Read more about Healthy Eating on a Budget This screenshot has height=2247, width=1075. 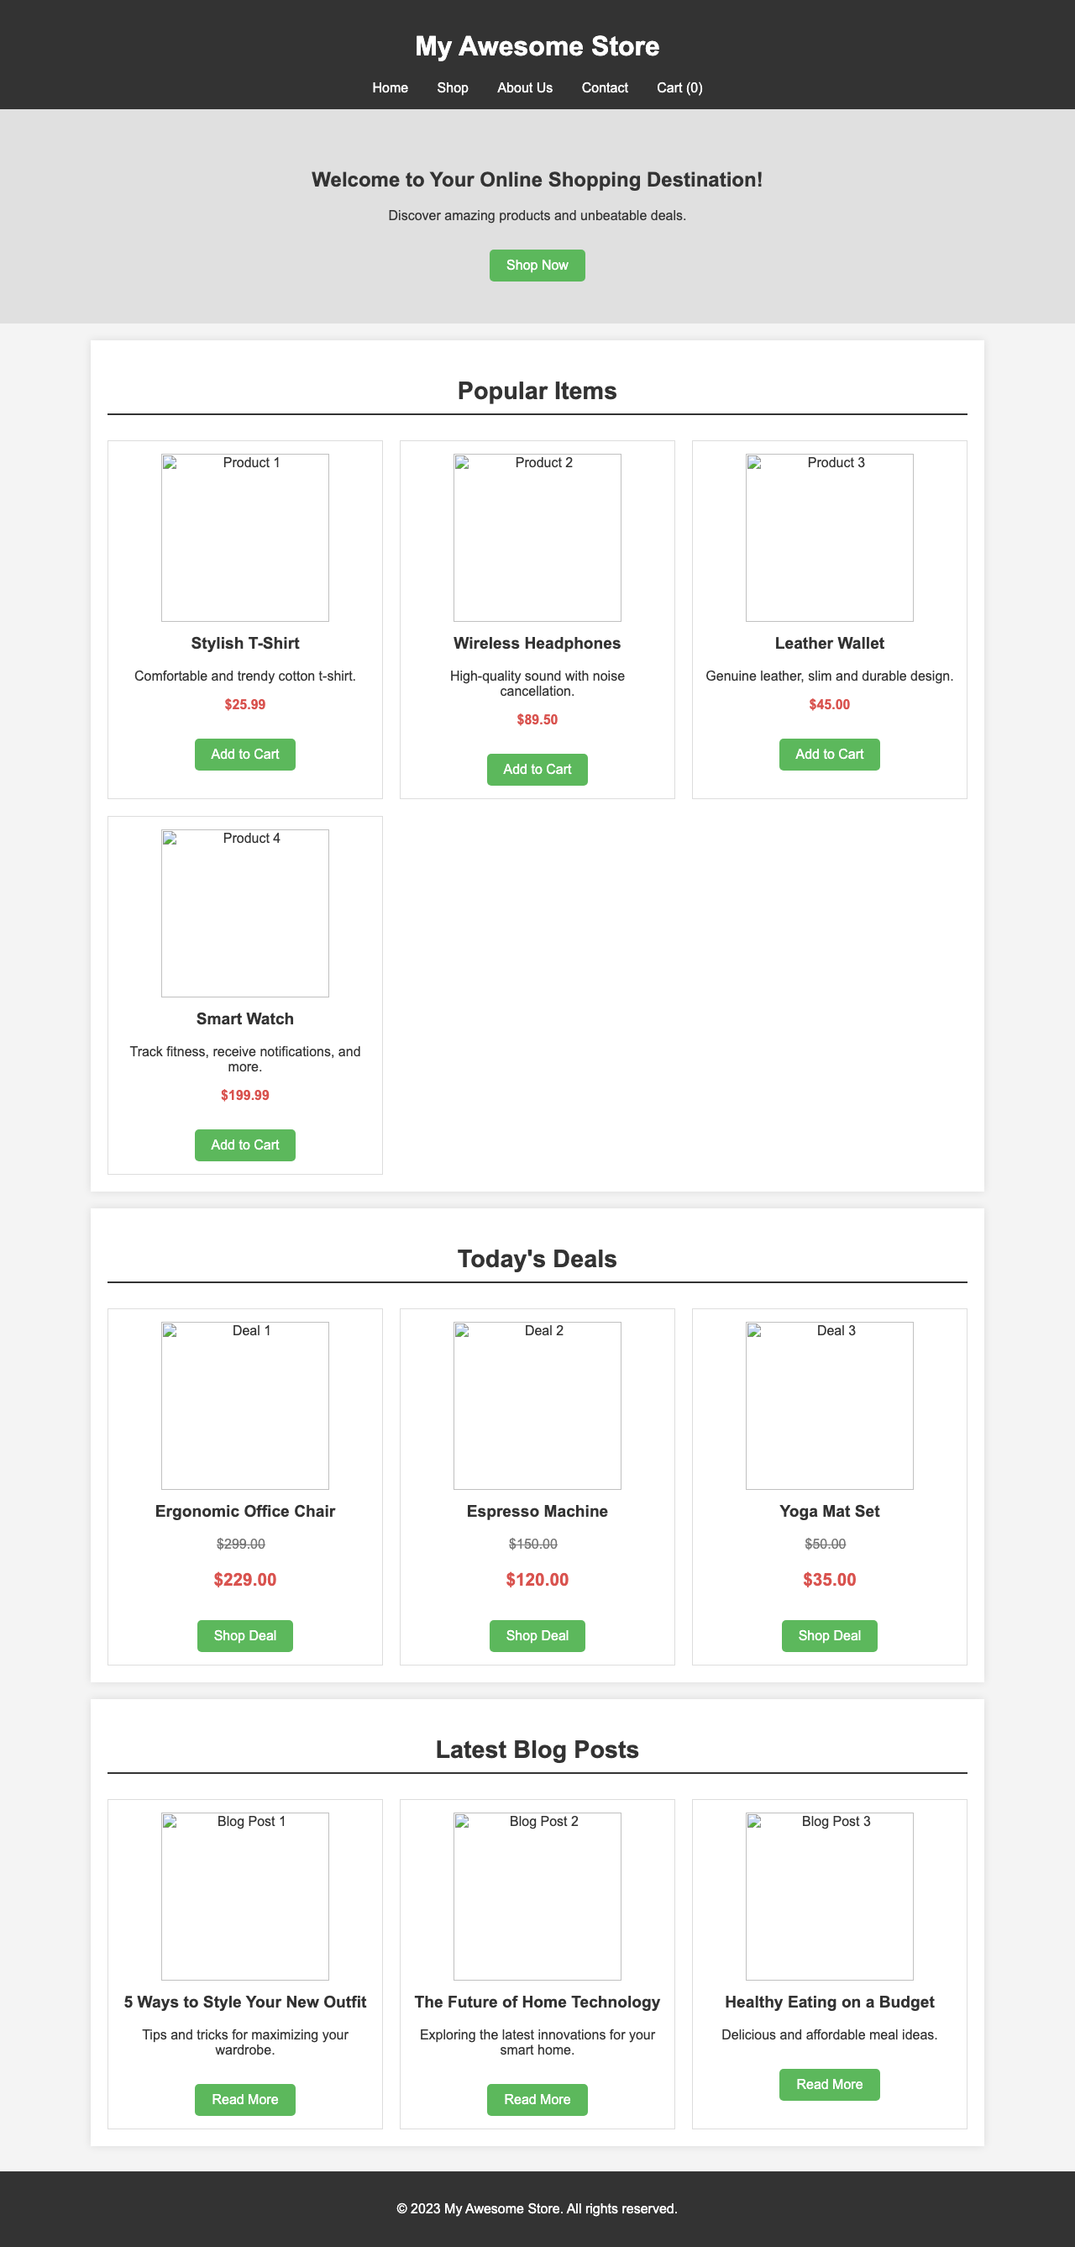pyautogui.click(x=828, y=2084)
